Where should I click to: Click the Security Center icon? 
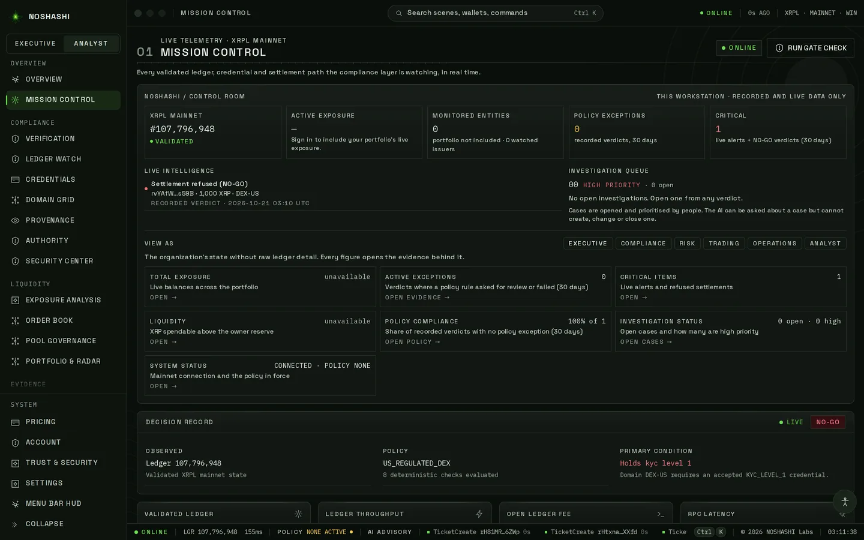point(16,261)
